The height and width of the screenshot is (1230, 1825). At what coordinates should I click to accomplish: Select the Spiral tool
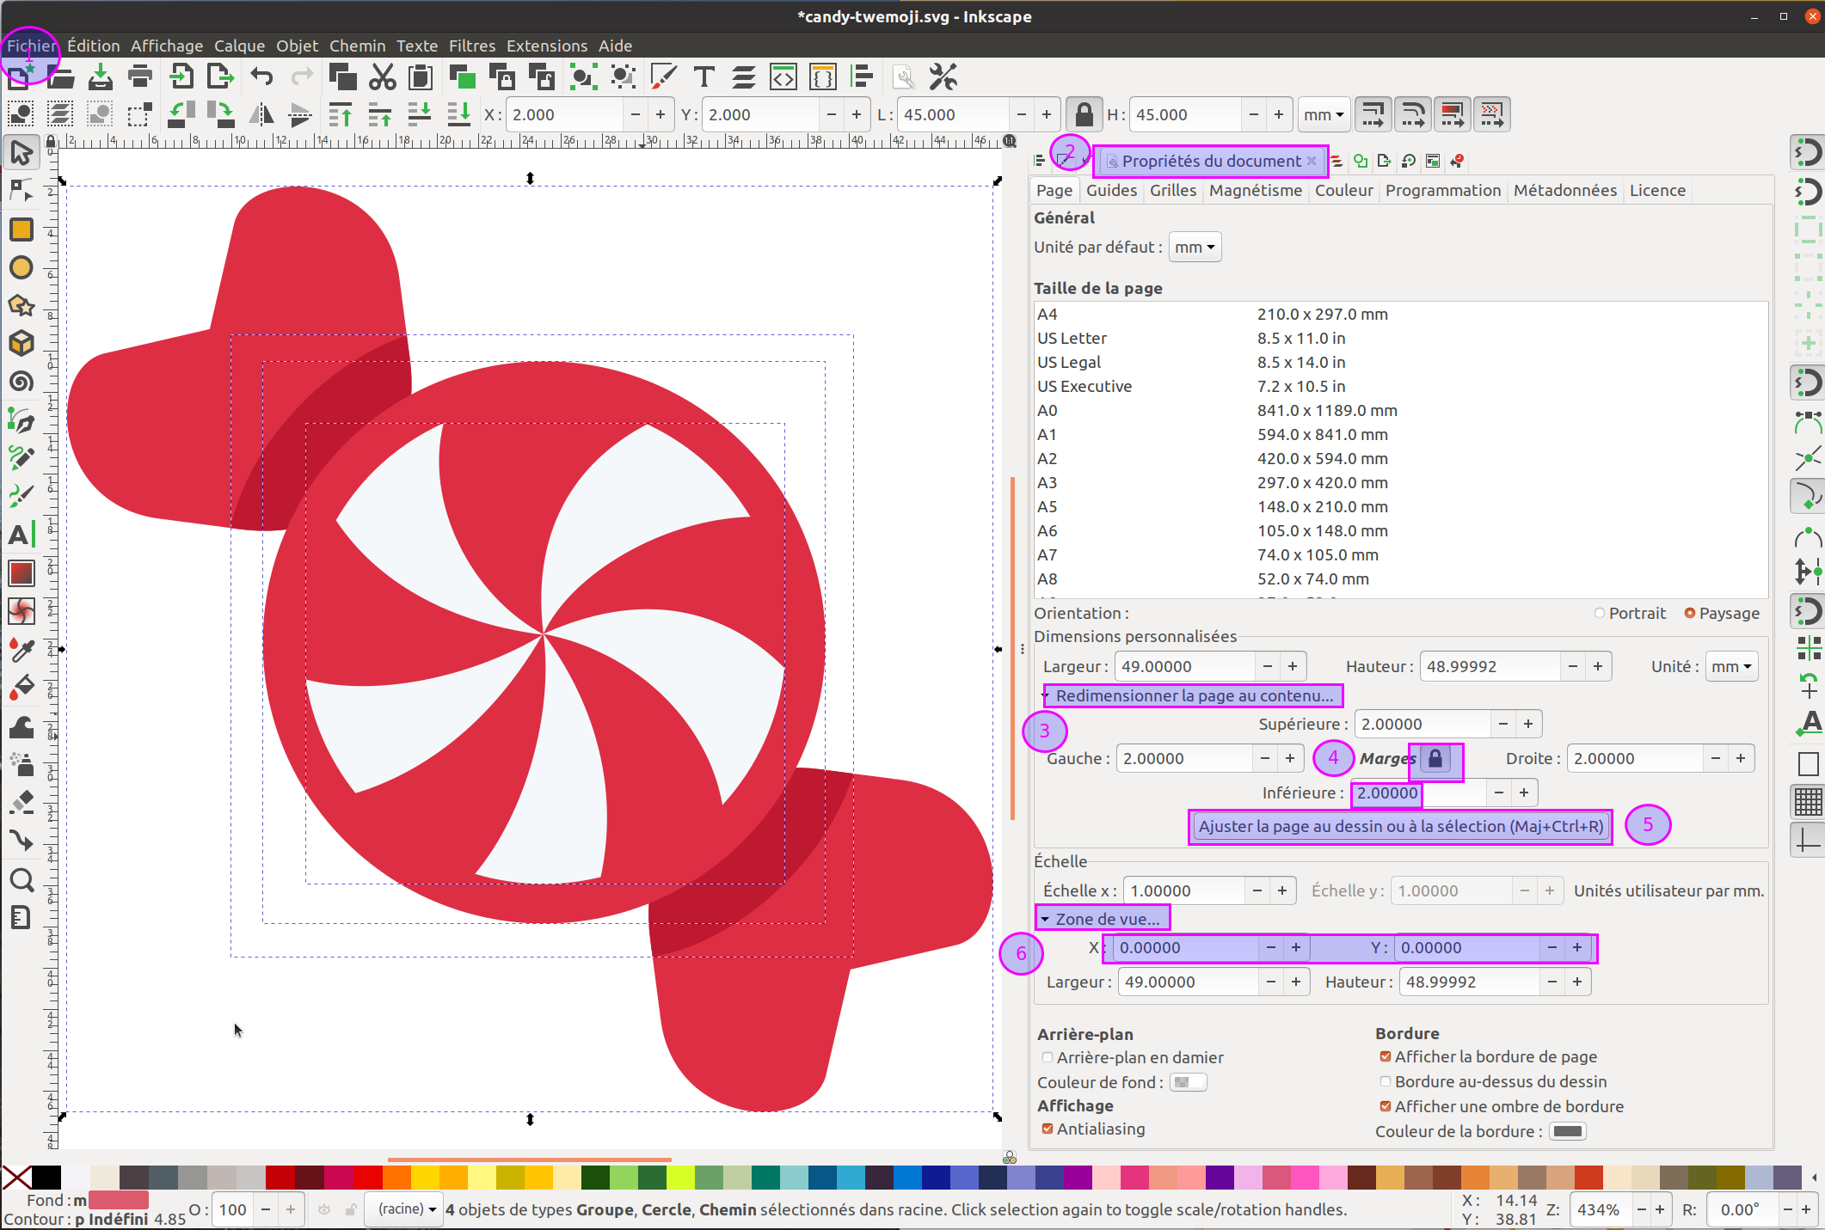click(x=21, y=382)
